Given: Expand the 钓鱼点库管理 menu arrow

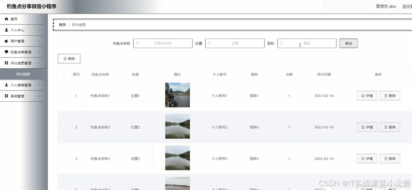Looking at the screenshot, I should (x=39, y=52).
